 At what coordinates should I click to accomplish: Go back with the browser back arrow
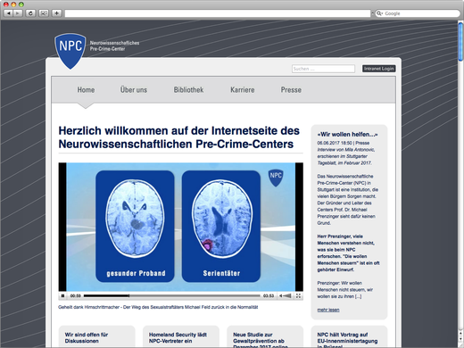(8, 13)
